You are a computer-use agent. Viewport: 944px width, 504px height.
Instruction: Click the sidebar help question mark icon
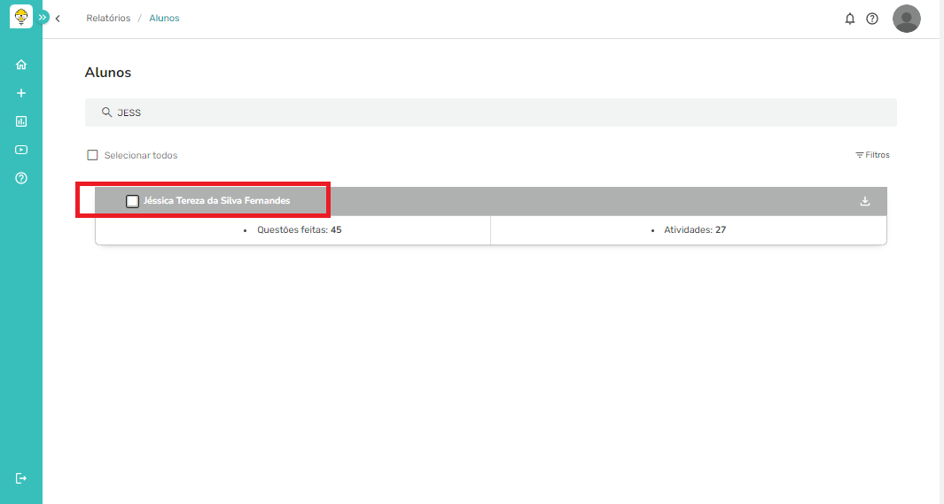[x=21, y=178]
